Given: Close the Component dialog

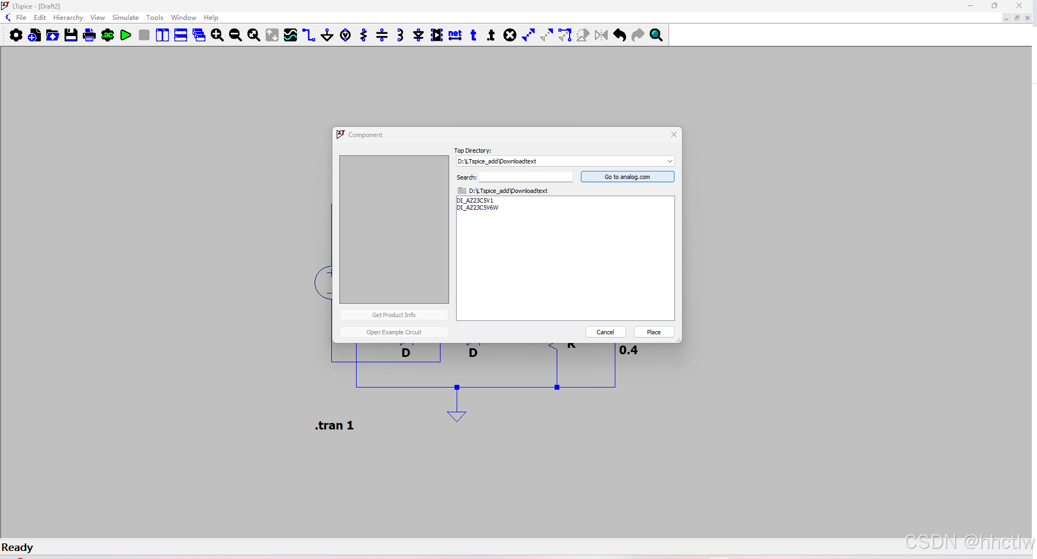Looking at the screenshot, I should point(674,134).
